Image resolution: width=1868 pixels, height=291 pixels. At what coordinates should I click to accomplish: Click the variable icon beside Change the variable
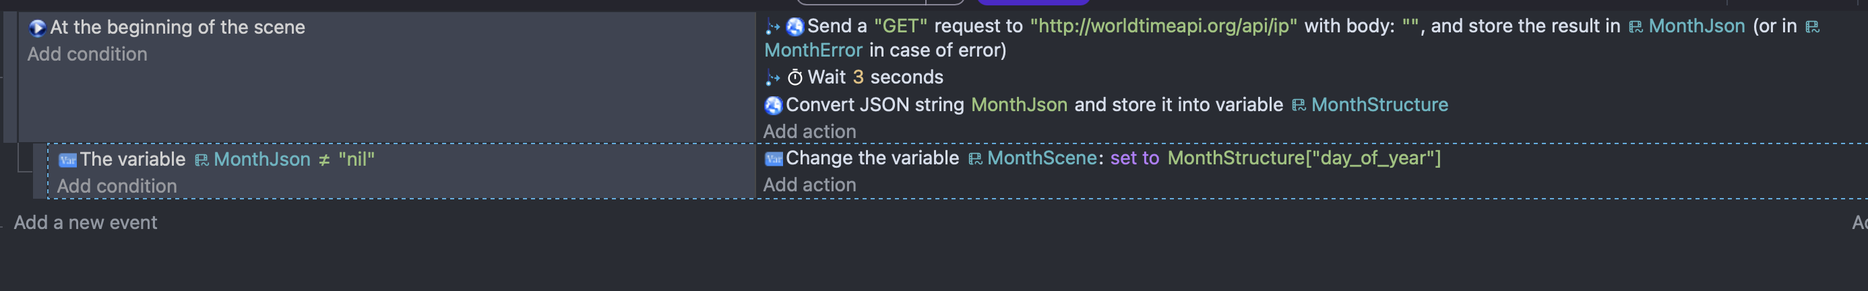[x=774, y=158]
